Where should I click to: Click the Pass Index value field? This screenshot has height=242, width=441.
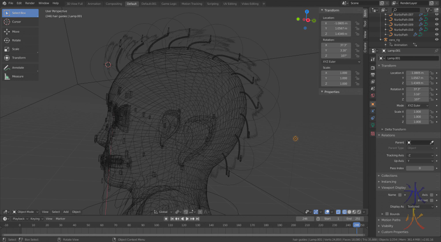point(420,168)
